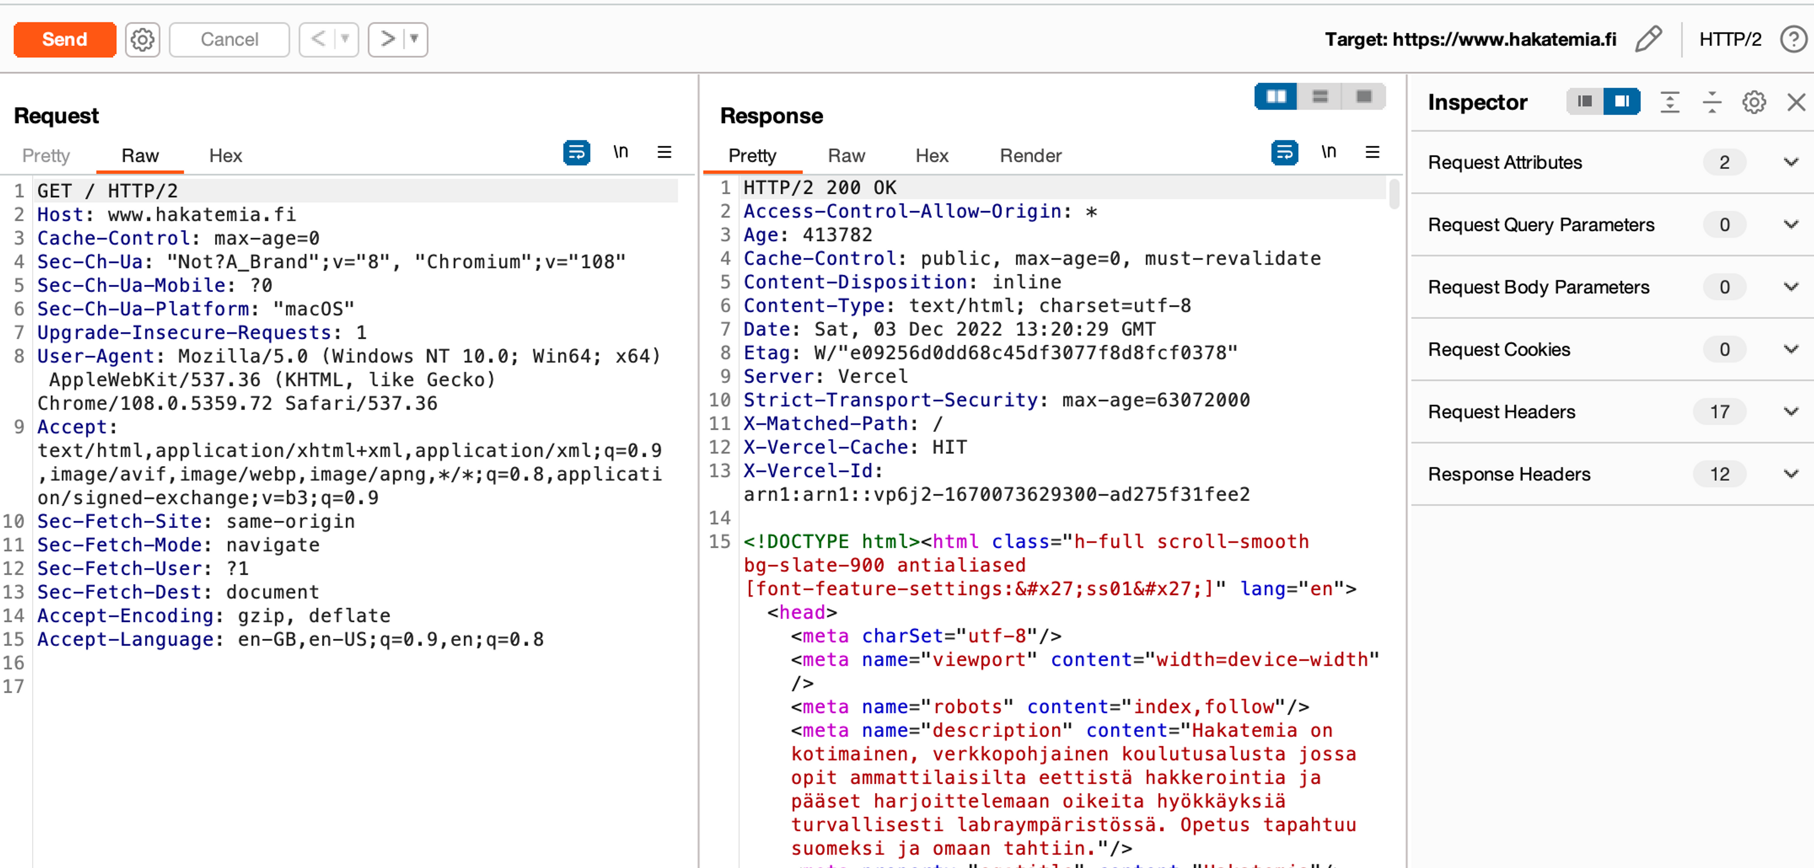This screenshot has width=1814, height=868.
Task: Click the Response panel vertical scrollbar
Action: (x=1394, y=195)
